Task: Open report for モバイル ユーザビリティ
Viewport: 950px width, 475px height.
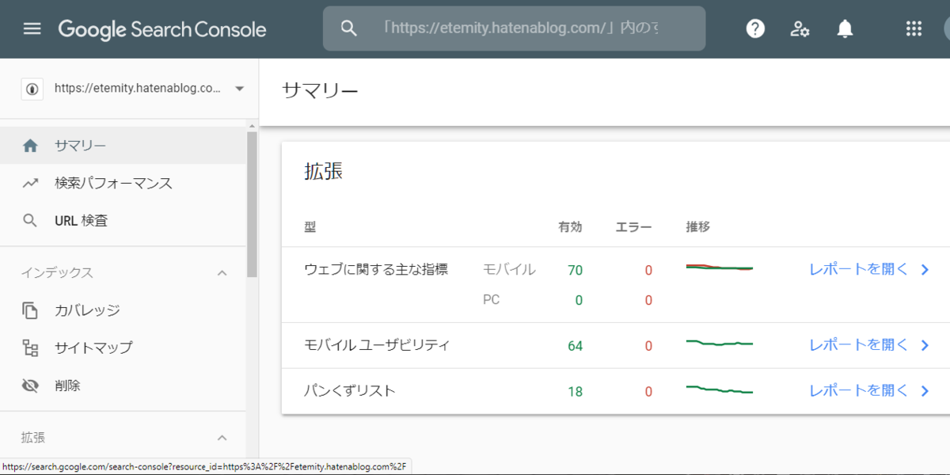Action: 859,345
